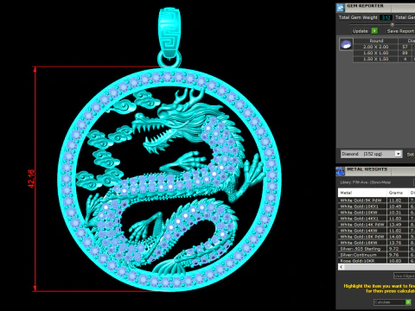Click the quantity cell showing 57

click(405, 47)
